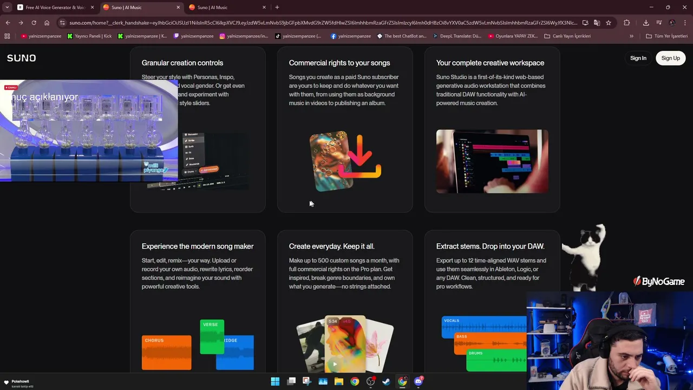Open the bookmarks bar apps grid

(7, 36)
